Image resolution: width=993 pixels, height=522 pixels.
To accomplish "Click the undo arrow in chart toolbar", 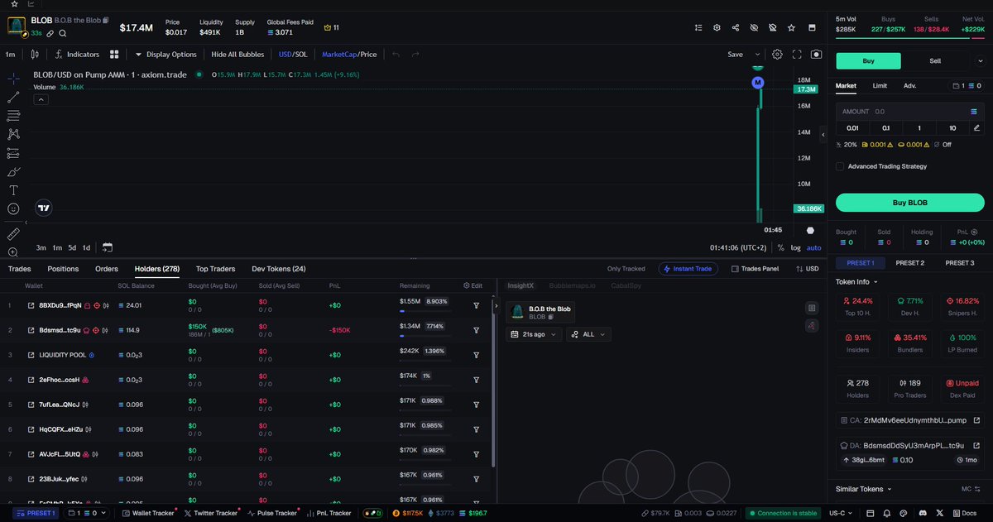I will click(396, 55).
